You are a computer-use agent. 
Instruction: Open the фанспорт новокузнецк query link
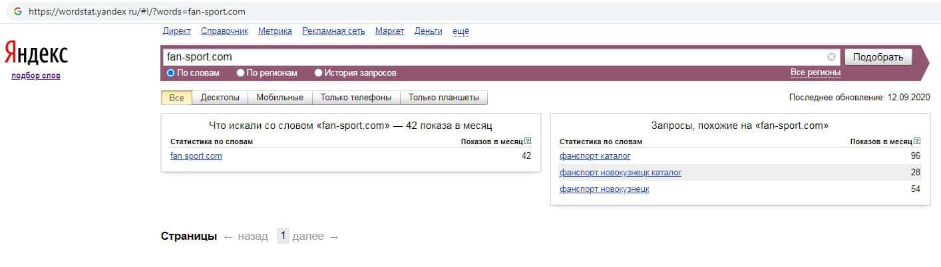click(604, 189)
